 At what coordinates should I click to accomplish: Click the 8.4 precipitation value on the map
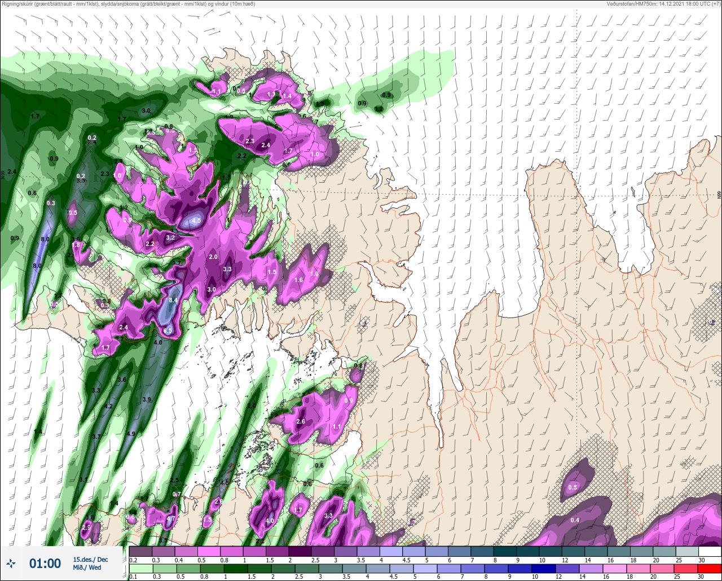173,300
